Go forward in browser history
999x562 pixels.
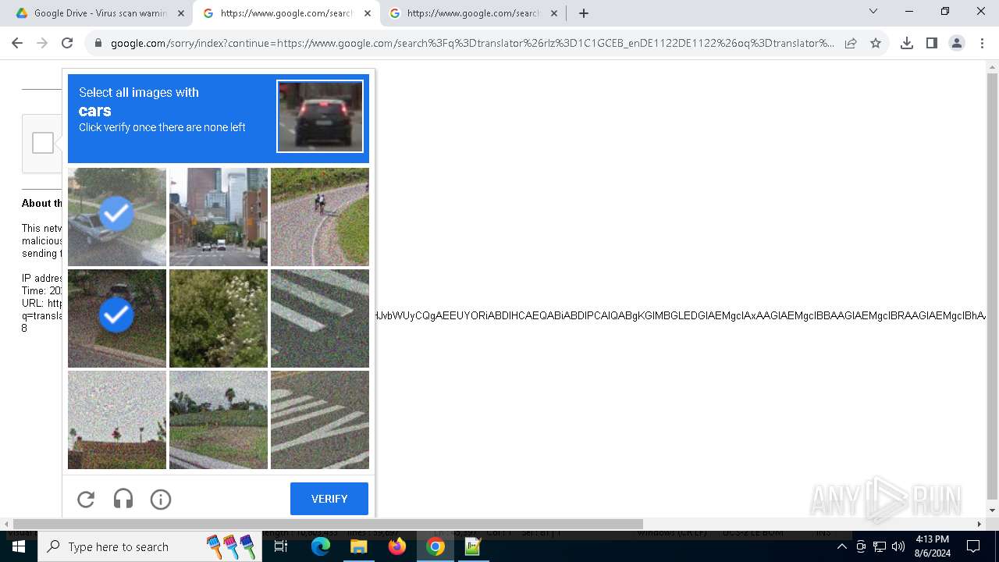pos(42,43)
